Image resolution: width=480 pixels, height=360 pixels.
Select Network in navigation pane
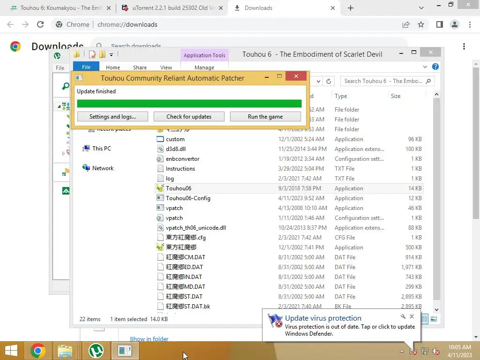click(103, 168)
